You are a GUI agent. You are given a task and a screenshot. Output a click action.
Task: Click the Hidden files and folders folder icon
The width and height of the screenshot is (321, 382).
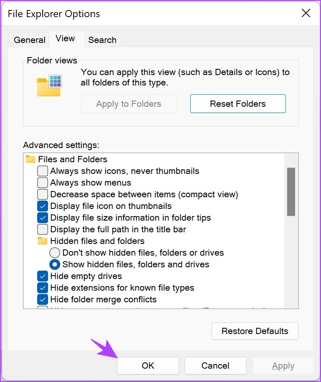coord(43,241)
